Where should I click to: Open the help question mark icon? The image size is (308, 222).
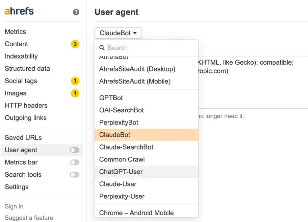(x=76, y=12)
